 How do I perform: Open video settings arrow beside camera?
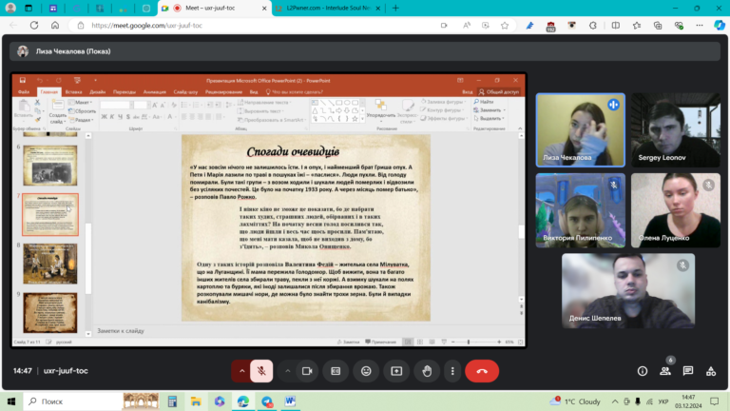pos(288,371)
